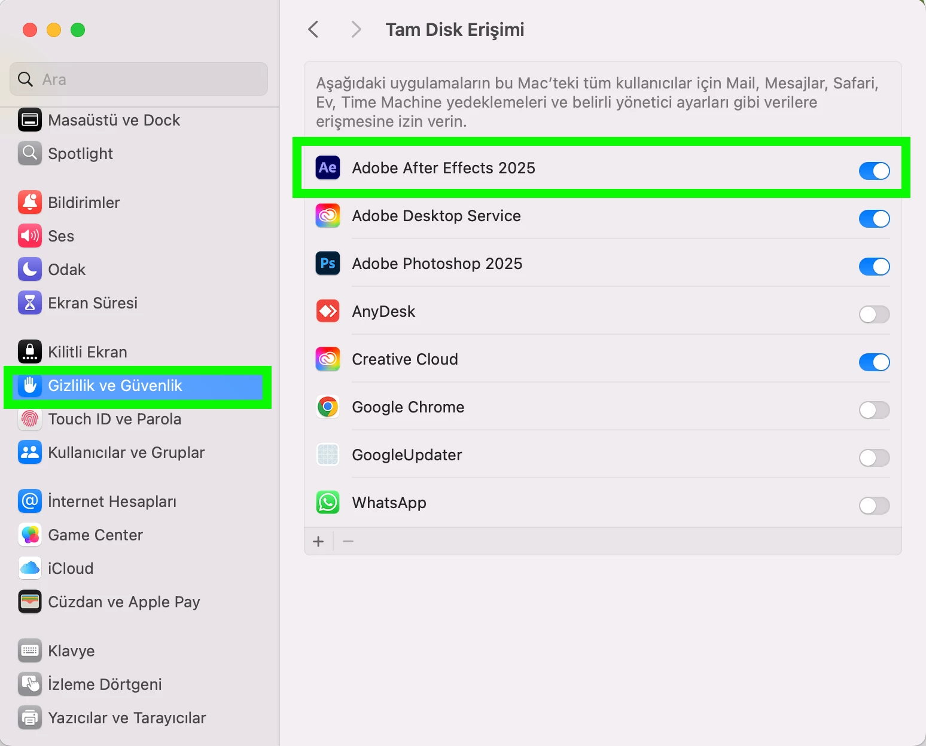Turn off Adobe Photoshop 2025 switch
This screenshot has height=746, width=926.
click(x=874, y=267)
